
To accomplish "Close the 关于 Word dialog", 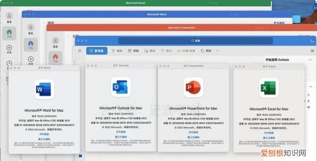I will click(x=11, y=68).
